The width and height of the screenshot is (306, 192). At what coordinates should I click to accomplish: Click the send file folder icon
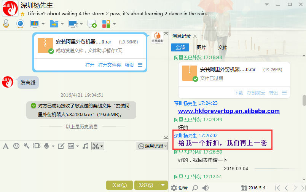click(54, 24)
